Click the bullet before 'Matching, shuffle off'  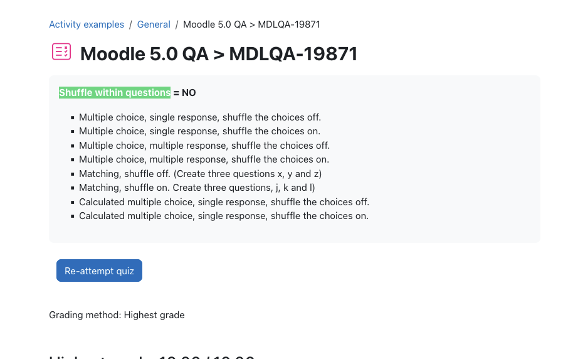click(73, 174)
